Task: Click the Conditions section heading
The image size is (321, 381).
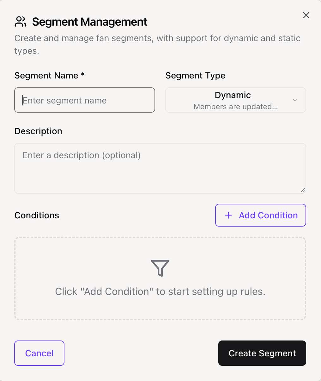Action: (x=37, y=215)
